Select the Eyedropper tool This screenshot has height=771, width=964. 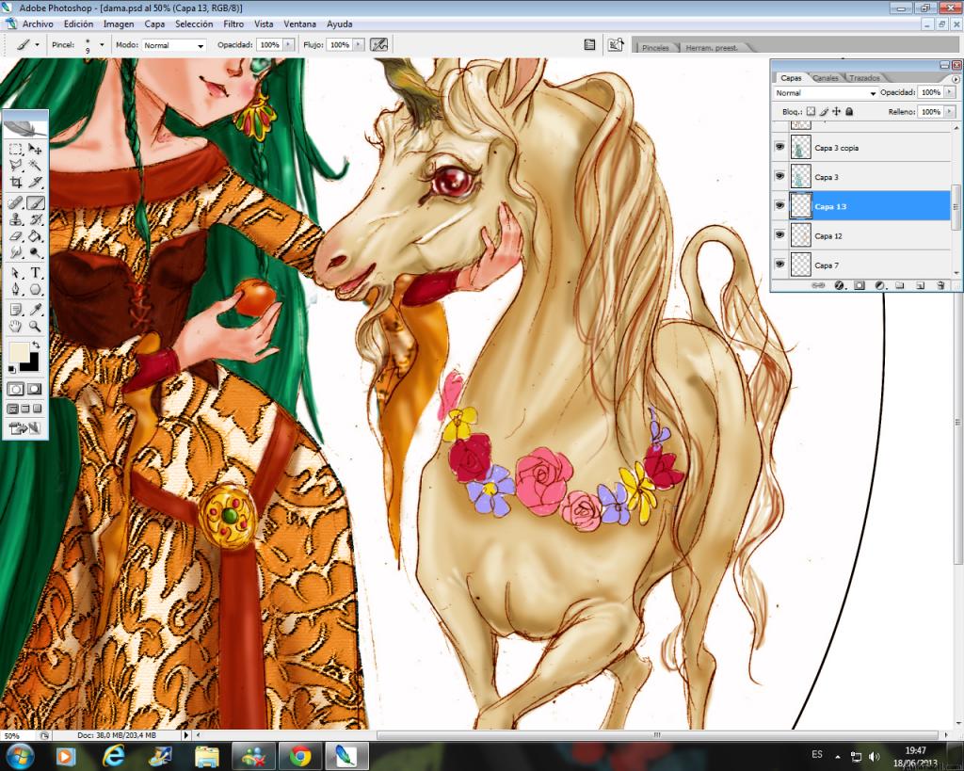tap(35, 310)
